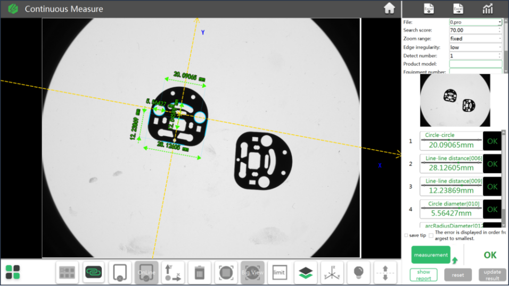This screenshot has height=286, width=509.
Task: Click the Search score stepper arrows
Action: 499,30
